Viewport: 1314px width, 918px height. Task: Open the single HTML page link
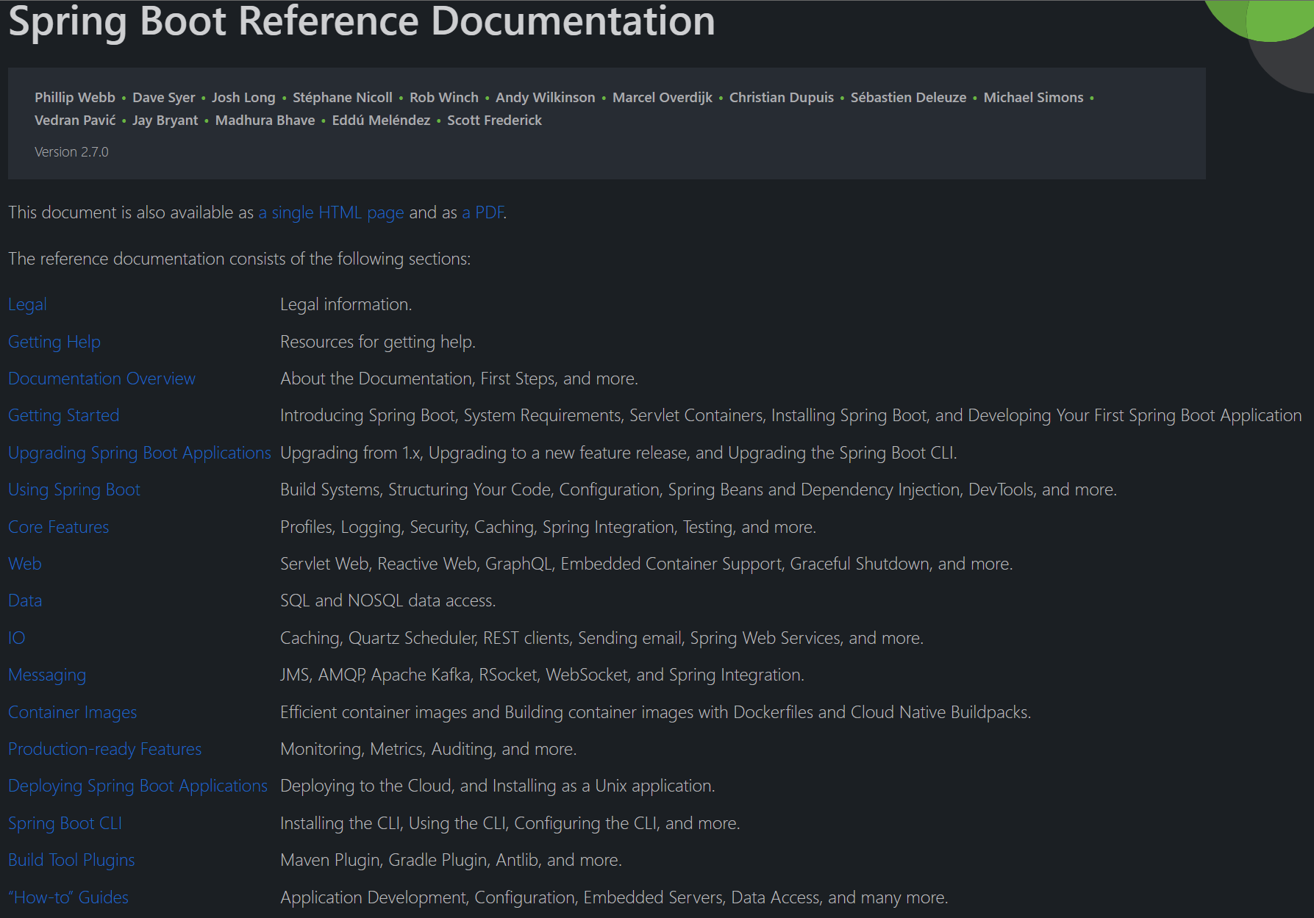331,213
